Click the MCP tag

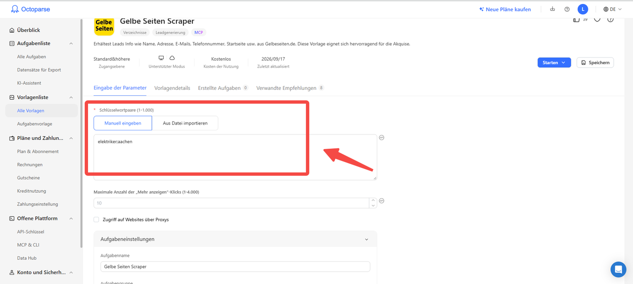pyautogui.click(x=199, y=33)
